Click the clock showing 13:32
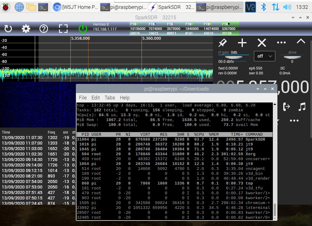Screen dimensions: 312x226 (x=302, y=7)
